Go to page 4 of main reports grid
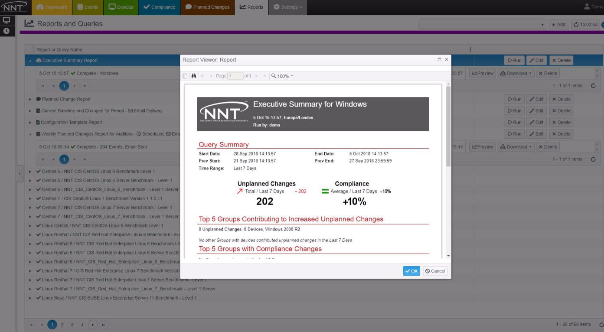Image resolution: width=604 pixels, height=332 pixels. pyautogui.click(x=82, y=324)
